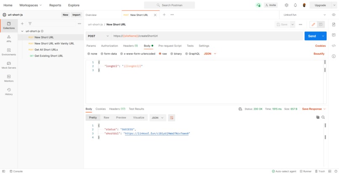Select the raw body type radio

[x=160, y=54]
